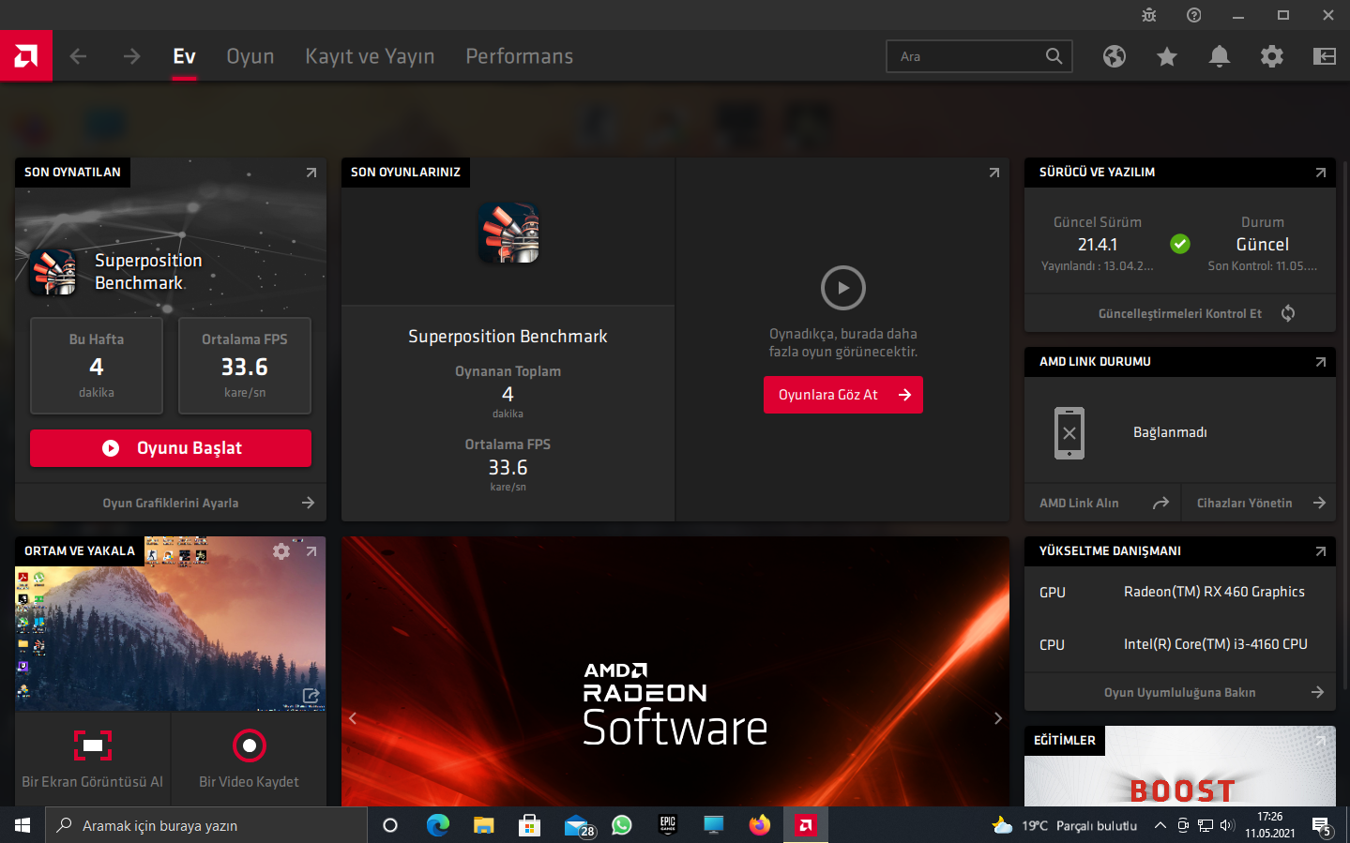Expand the Ortam ve Yakala panel
Screen dimensions: 1350x843
[311, 551]
